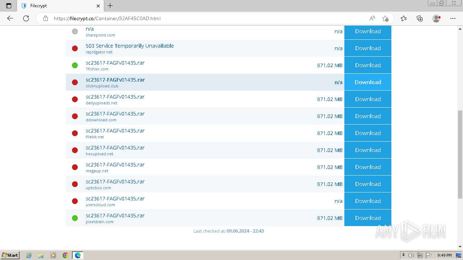Select Edge in the taskbar
Viewport: 463px width, 260px height.
point(78,255)
